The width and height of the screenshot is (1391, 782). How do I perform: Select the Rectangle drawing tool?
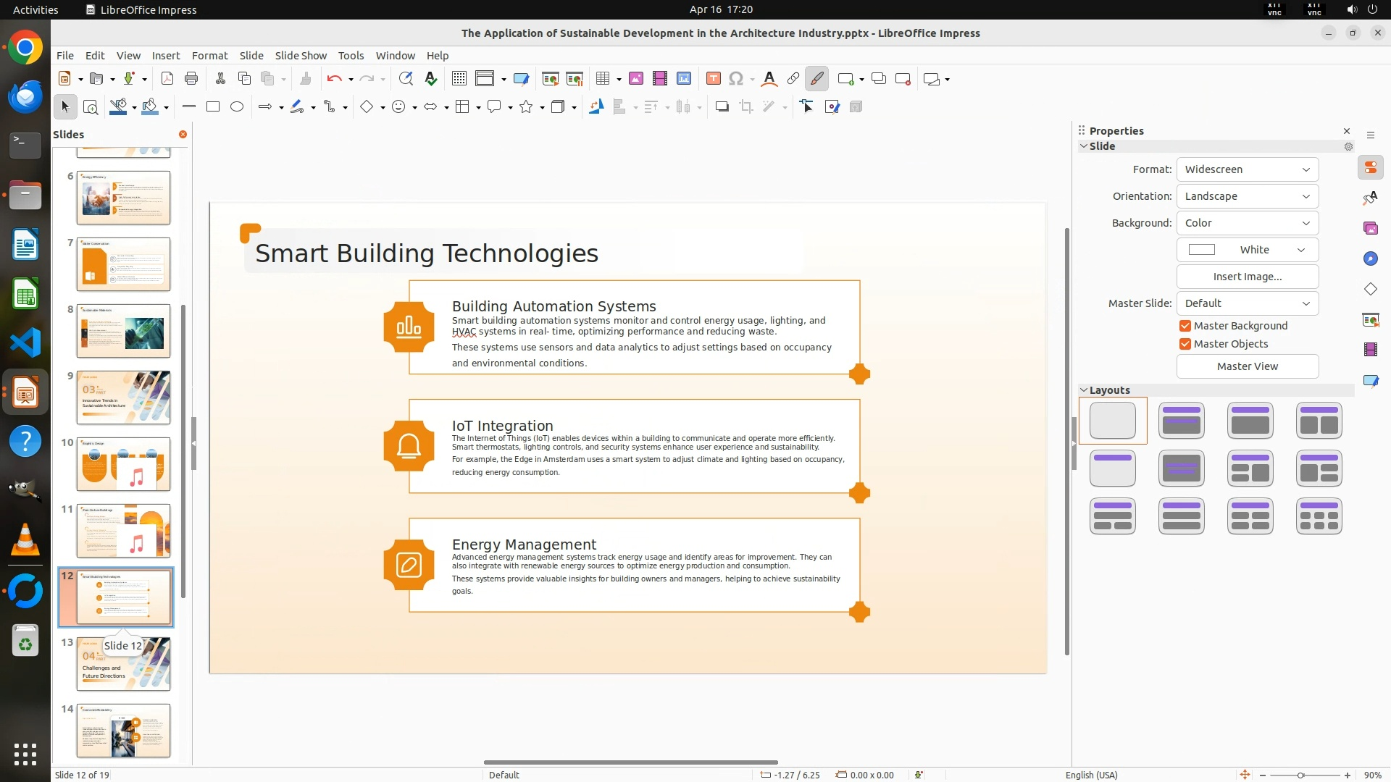coord(213,107)
